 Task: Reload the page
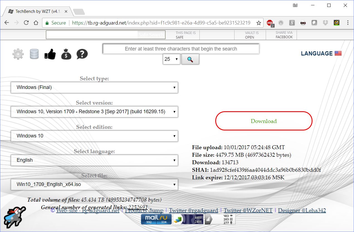pyautogui.click(x=26, y=23)
